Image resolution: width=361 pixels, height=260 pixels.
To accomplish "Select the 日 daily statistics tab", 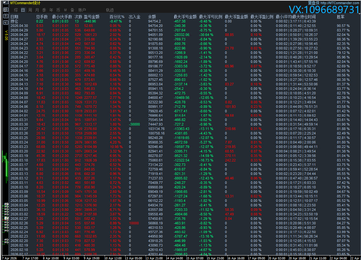I will [x=23, y=10].
